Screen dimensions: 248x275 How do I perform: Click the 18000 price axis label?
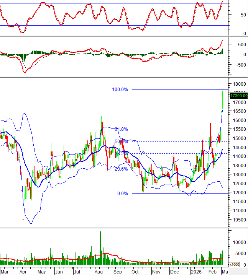coord(238,85)
